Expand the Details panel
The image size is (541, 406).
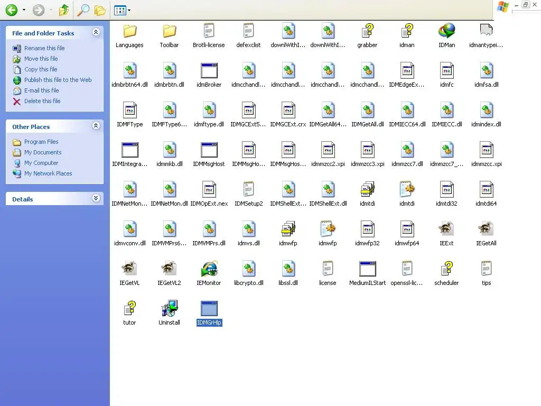click(x=96, y=198)
